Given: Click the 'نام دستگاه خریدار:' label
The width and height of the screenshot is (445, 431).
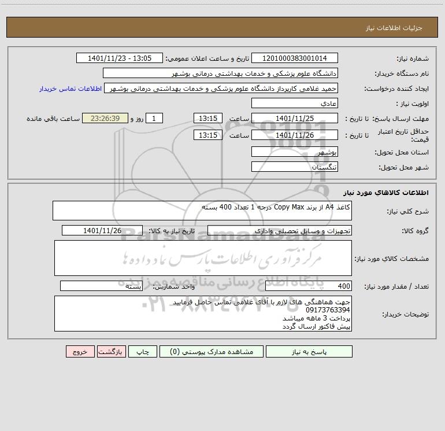Looking at the screenshot, I should (402, 74).
